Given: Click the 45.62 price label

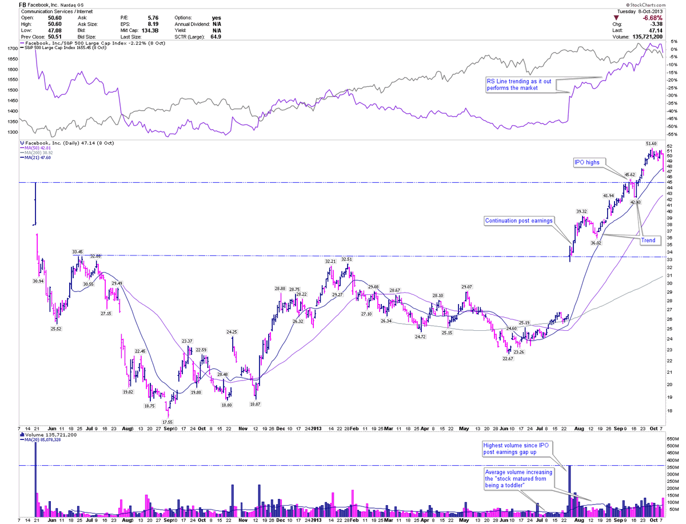Looking at the screenshot, I should (x=629, y=174).
